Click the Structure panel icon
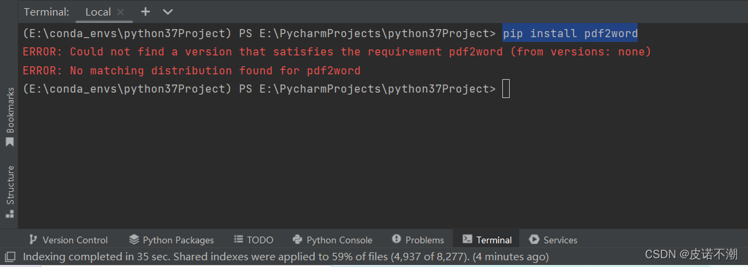 9,214
